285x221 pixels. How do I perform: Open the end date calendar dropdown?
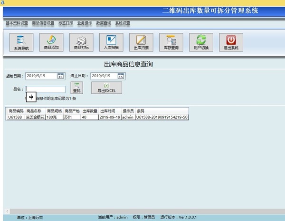click(x=121, y=76)
